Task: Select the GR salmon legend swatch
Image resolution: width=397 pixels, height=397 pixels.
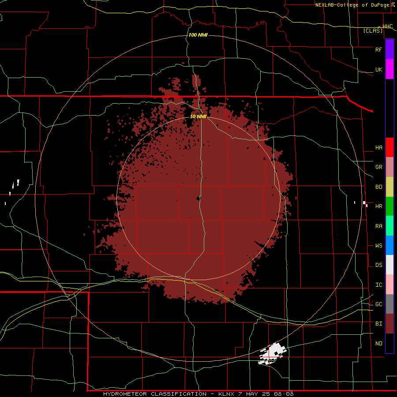Action: [x=390, y=167]
